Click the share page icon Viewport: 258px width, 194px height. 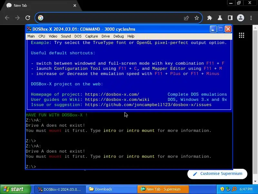point(186,18)
